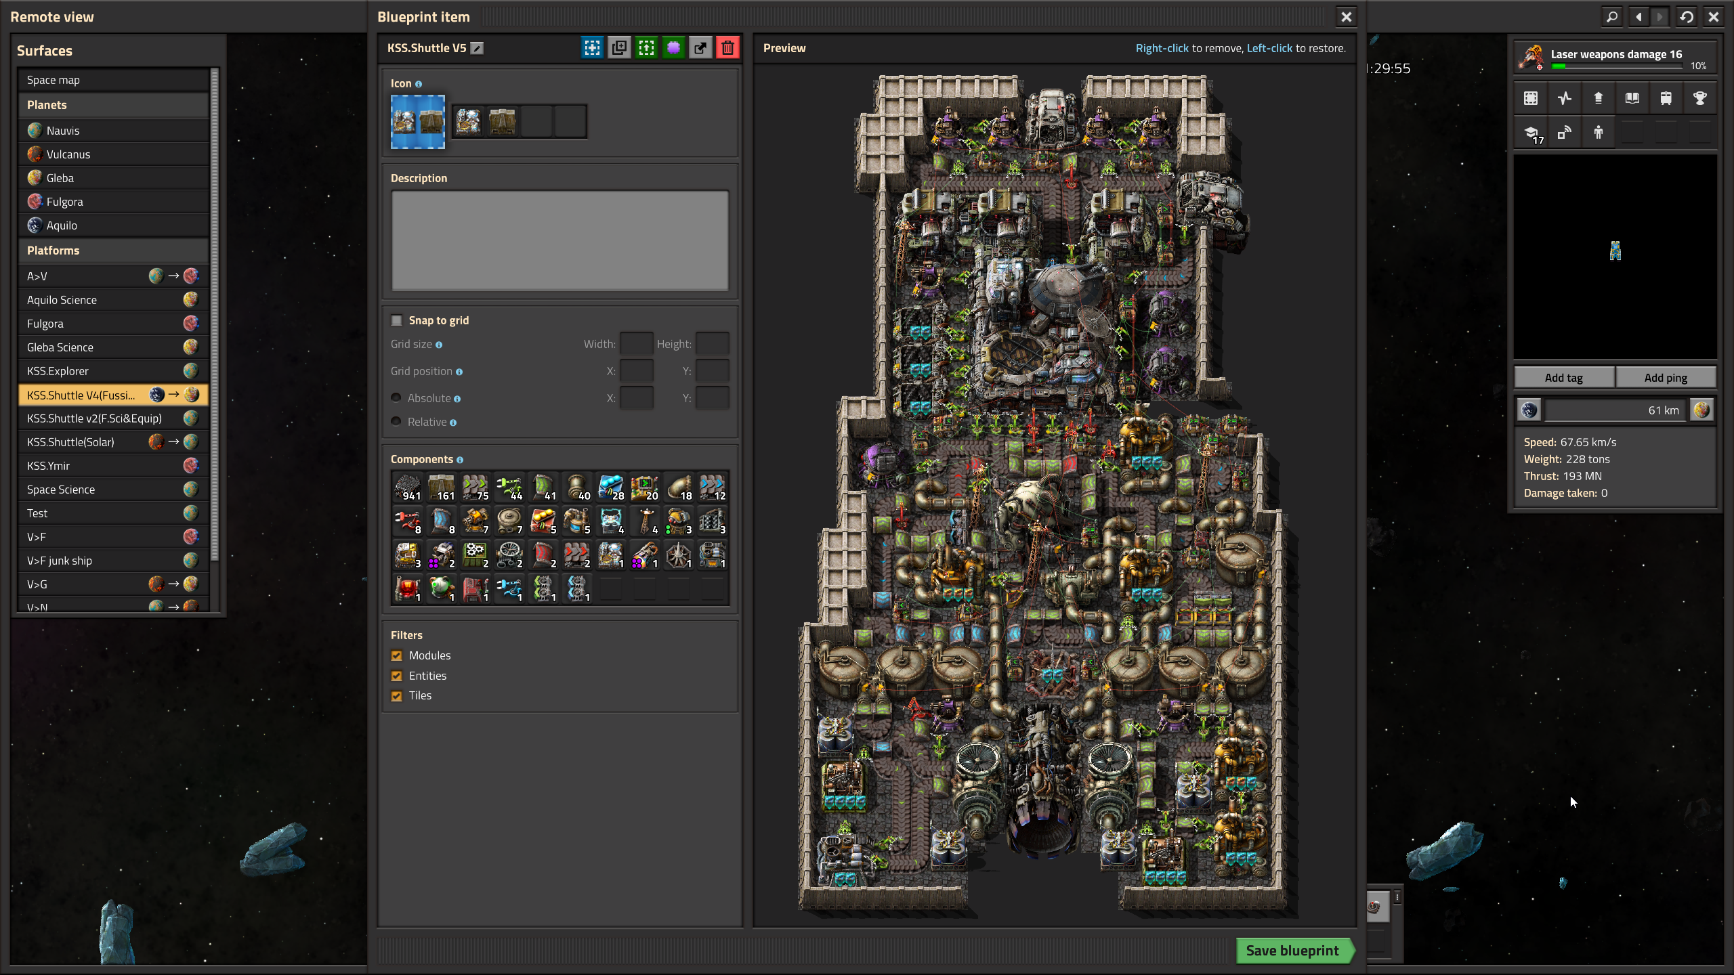
Task: Select the Gleba planet surface
Action: [x=113, y=178]
